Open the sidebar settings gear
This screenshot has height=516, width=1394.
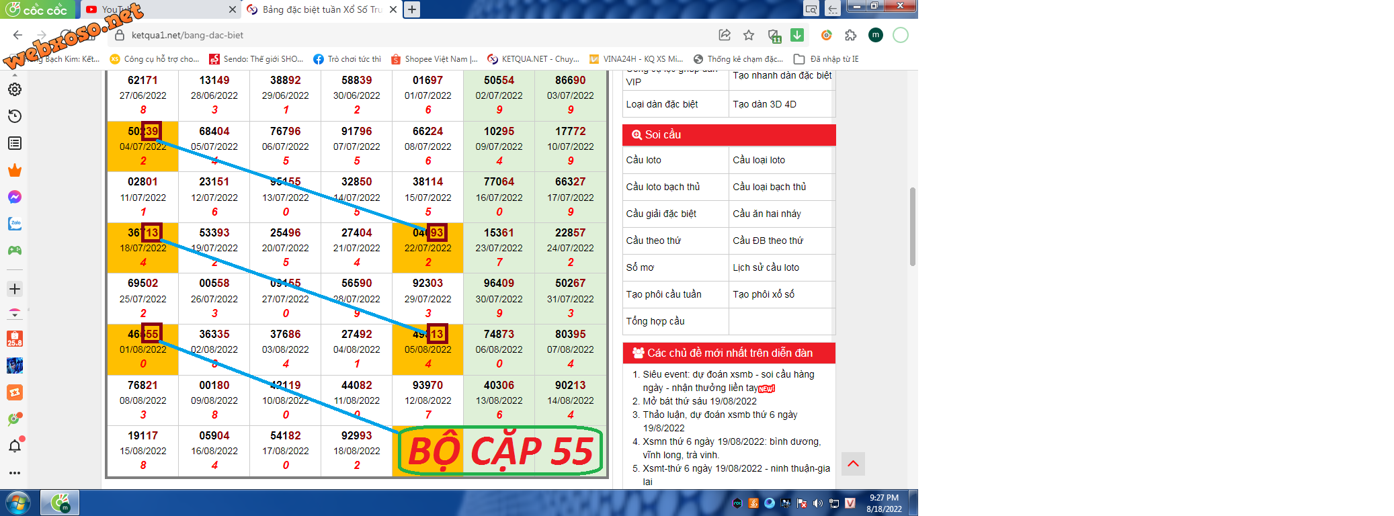pos(15,89)
